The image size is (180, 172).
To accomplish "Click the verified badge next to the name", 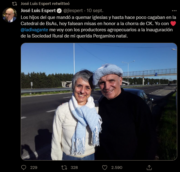I will (x=59, y=11).
